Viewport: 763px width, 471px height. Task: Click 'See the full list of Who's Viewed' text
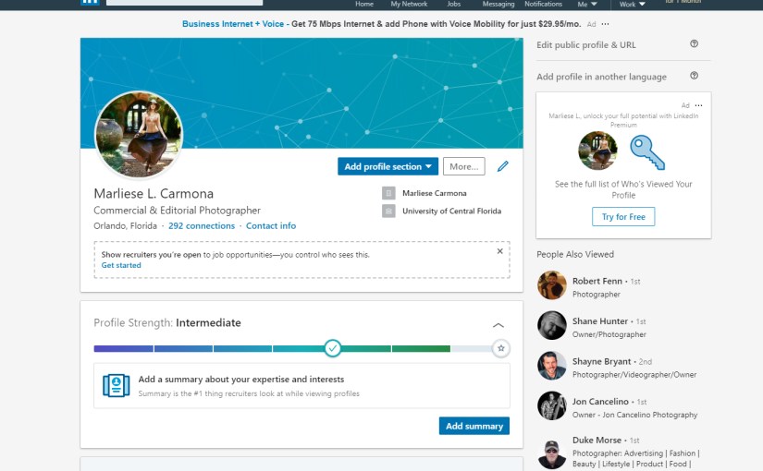pos(623,189)
